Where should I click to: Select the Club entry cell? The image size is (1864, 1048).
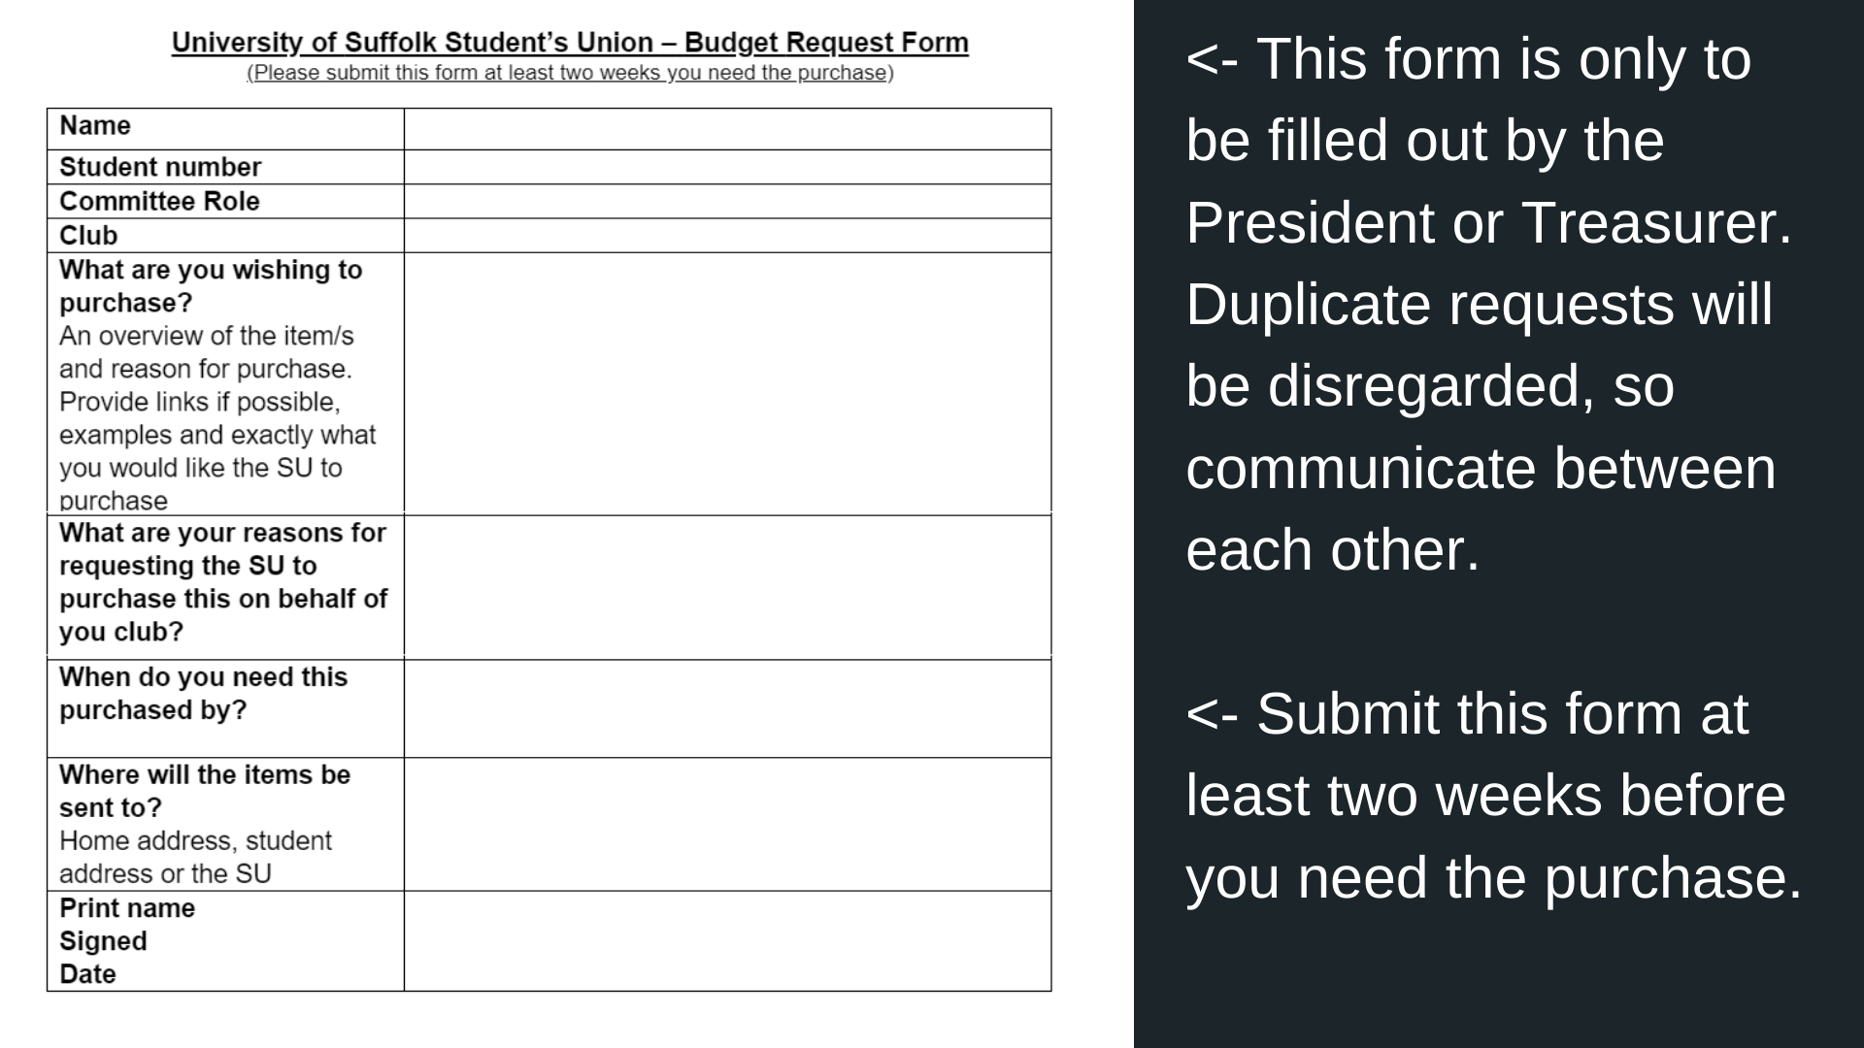[x=727, y=235]
